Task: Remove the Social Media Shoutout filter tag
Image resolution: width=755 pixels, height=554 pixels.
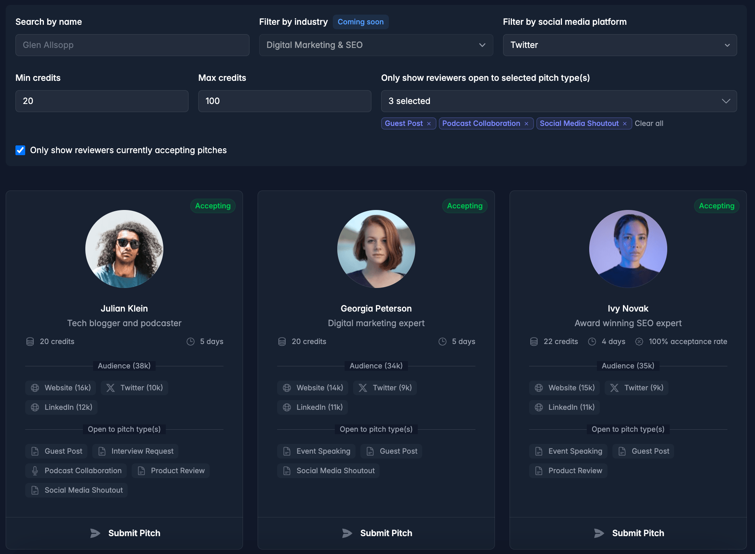Action: click(x=625, y=123)
